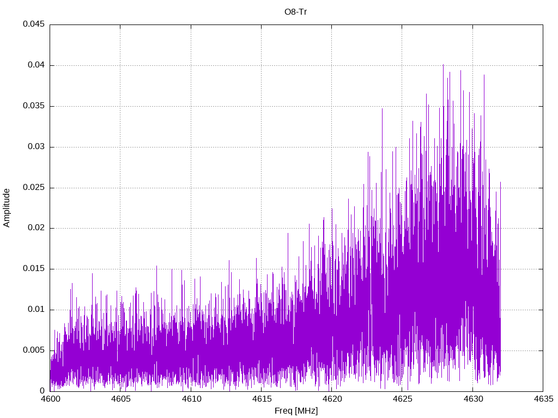This screenshot has width=558, height=418.
Task: Select the 0.005 amplitude tick label
Action: 33,351
